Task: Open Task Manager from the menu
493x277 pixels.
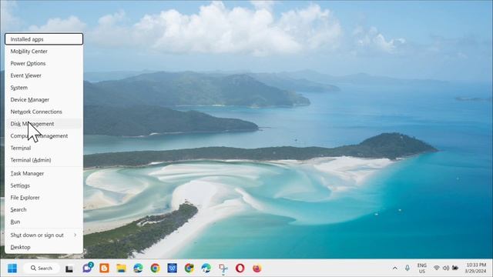Action: coord(44,173)
